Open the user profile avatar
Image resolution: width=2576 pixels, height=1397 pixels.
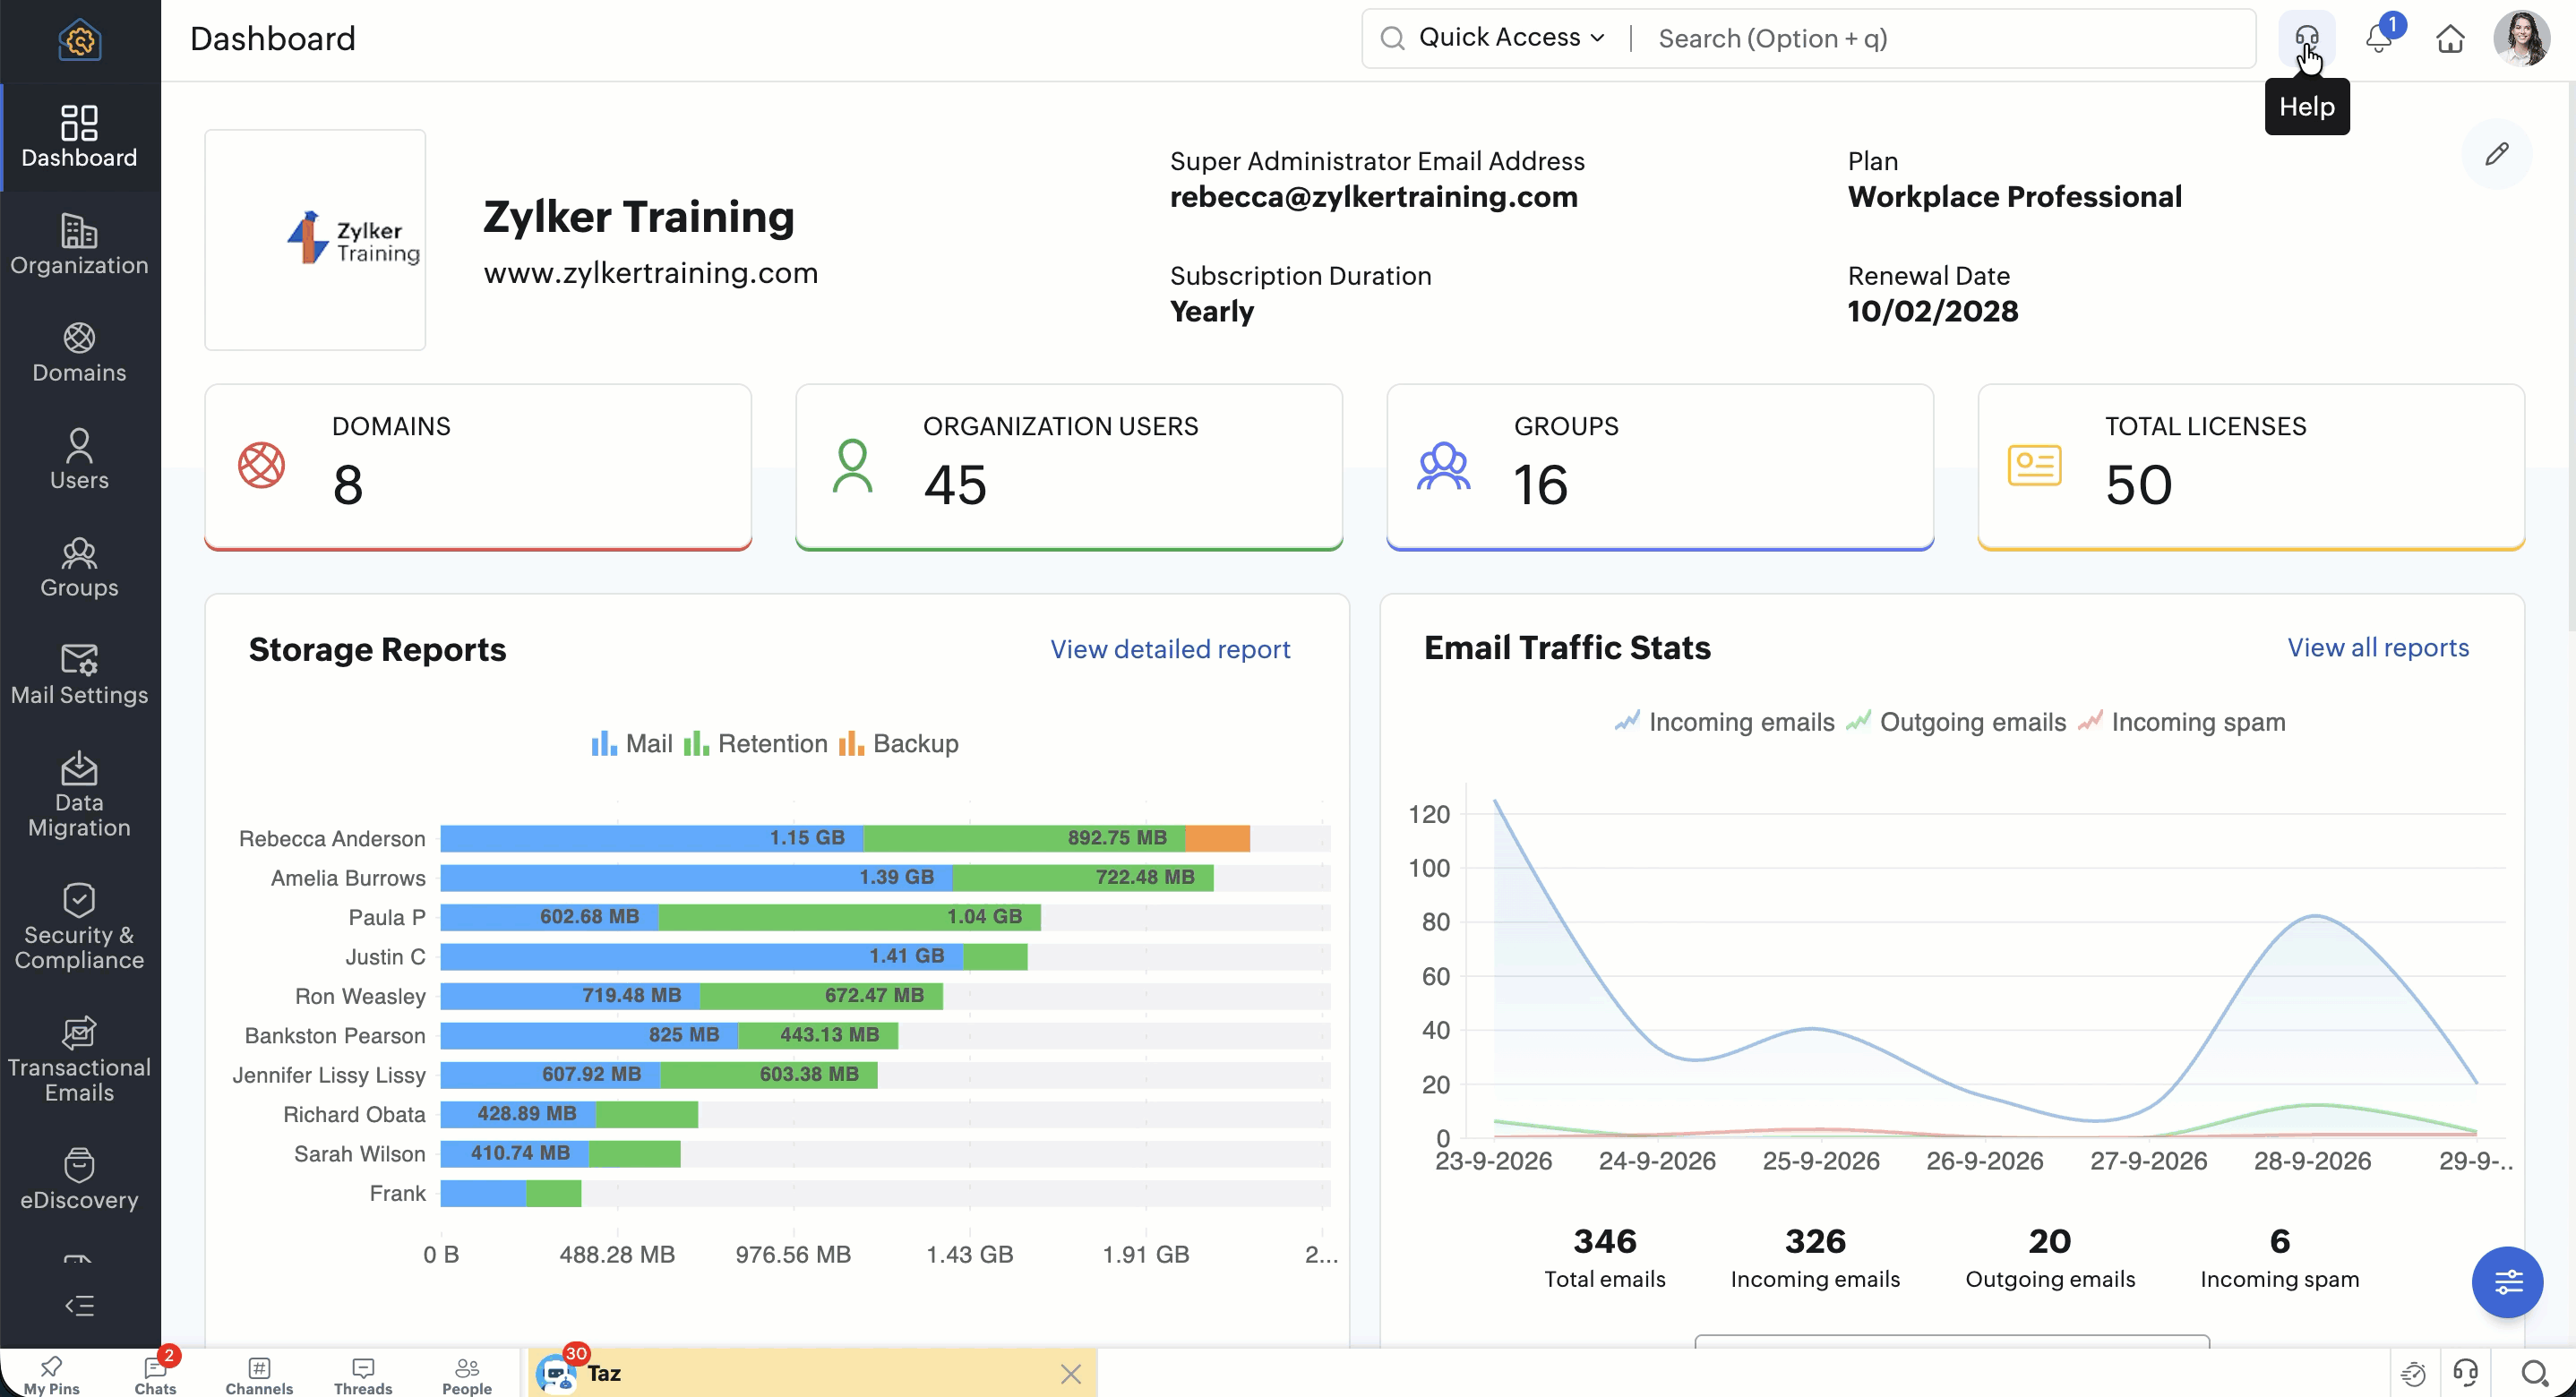point(2521,38)
